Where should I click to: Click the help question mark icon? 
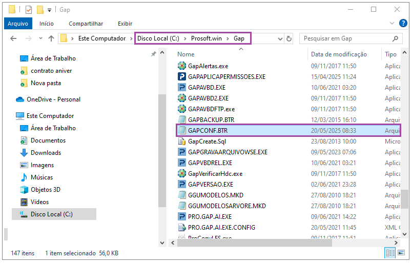coord(403,24)
